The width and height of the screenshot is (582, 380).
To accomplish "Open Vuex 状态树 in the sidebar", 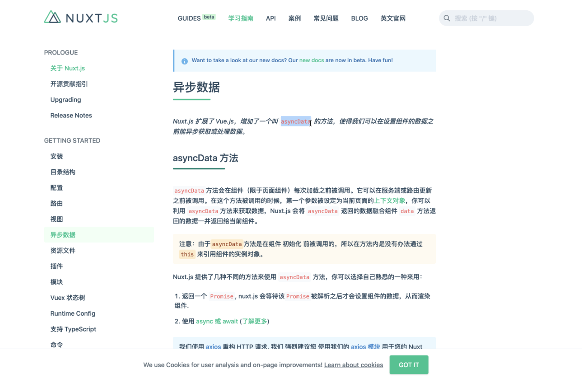I will pos(68,298).
